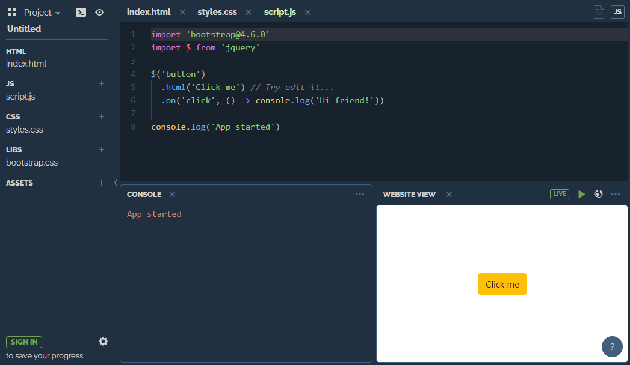Open the help question mark button
Image resolution: width=630 pixels, height=365 pixels.
click(612, 346)
